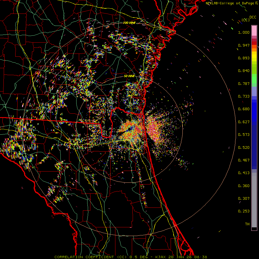Click the 0.840 scale value
This screenshot has width=259, height=259.
click(x=244, y=71)
